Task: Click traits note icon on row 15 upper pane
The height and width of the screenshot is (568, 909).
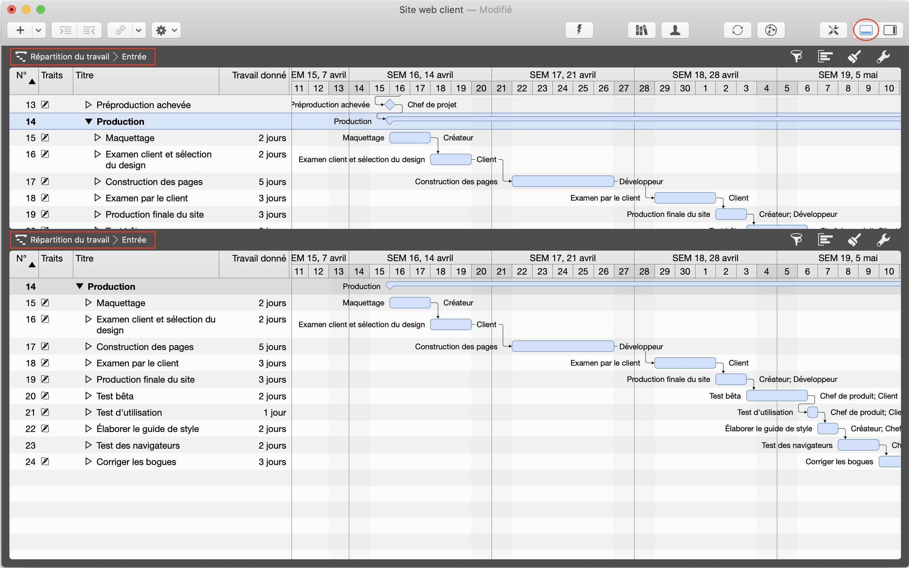Action: [x=45, y=138]
